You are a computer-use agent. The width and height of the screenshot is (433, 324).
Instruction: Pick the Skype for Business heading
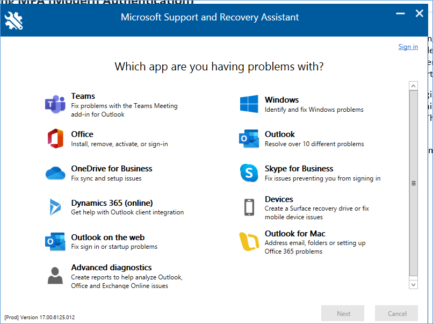pyautogui.click(x=299, y=169)
